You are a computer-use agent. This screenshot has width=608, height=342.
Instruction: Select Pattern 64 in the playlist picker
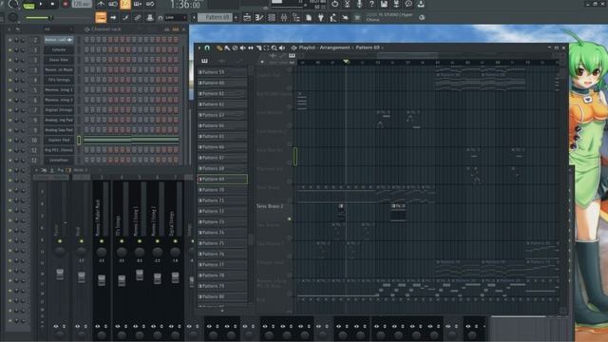click(x=222, y=125)
